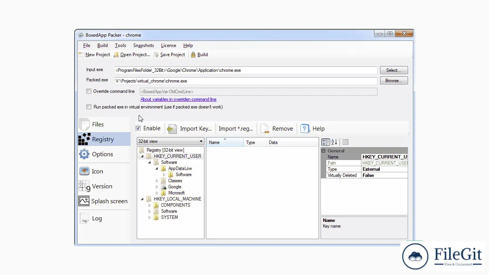This screenshot has height=275, width=489.
Task: Open the Files section icon
Action: pyautogui.click(x=84, y=124)
